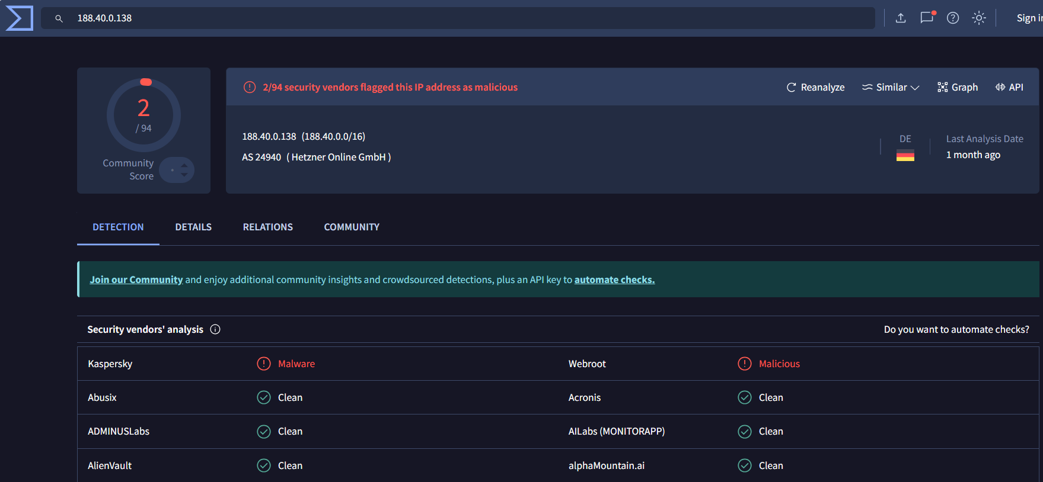Vote community score down arrow

pyautogui.click(x=184, y=175)
